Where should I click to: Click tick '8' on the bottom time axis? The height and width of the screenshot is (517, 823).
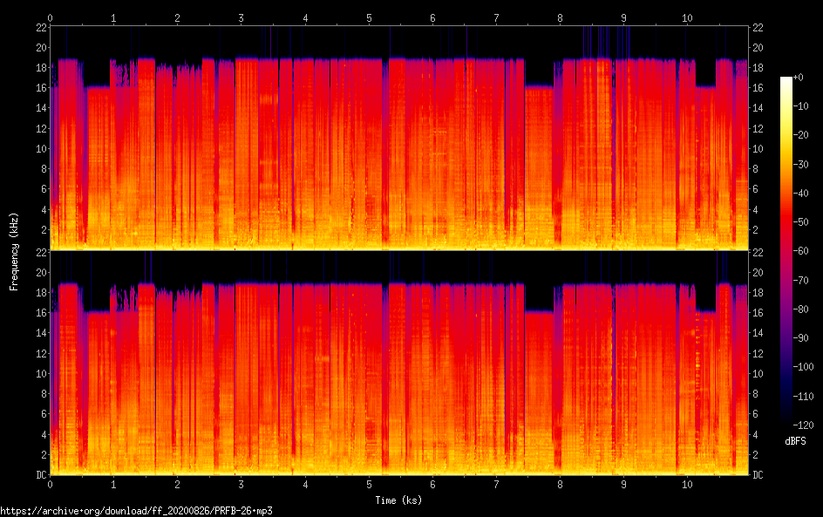(x=560, y=485)
